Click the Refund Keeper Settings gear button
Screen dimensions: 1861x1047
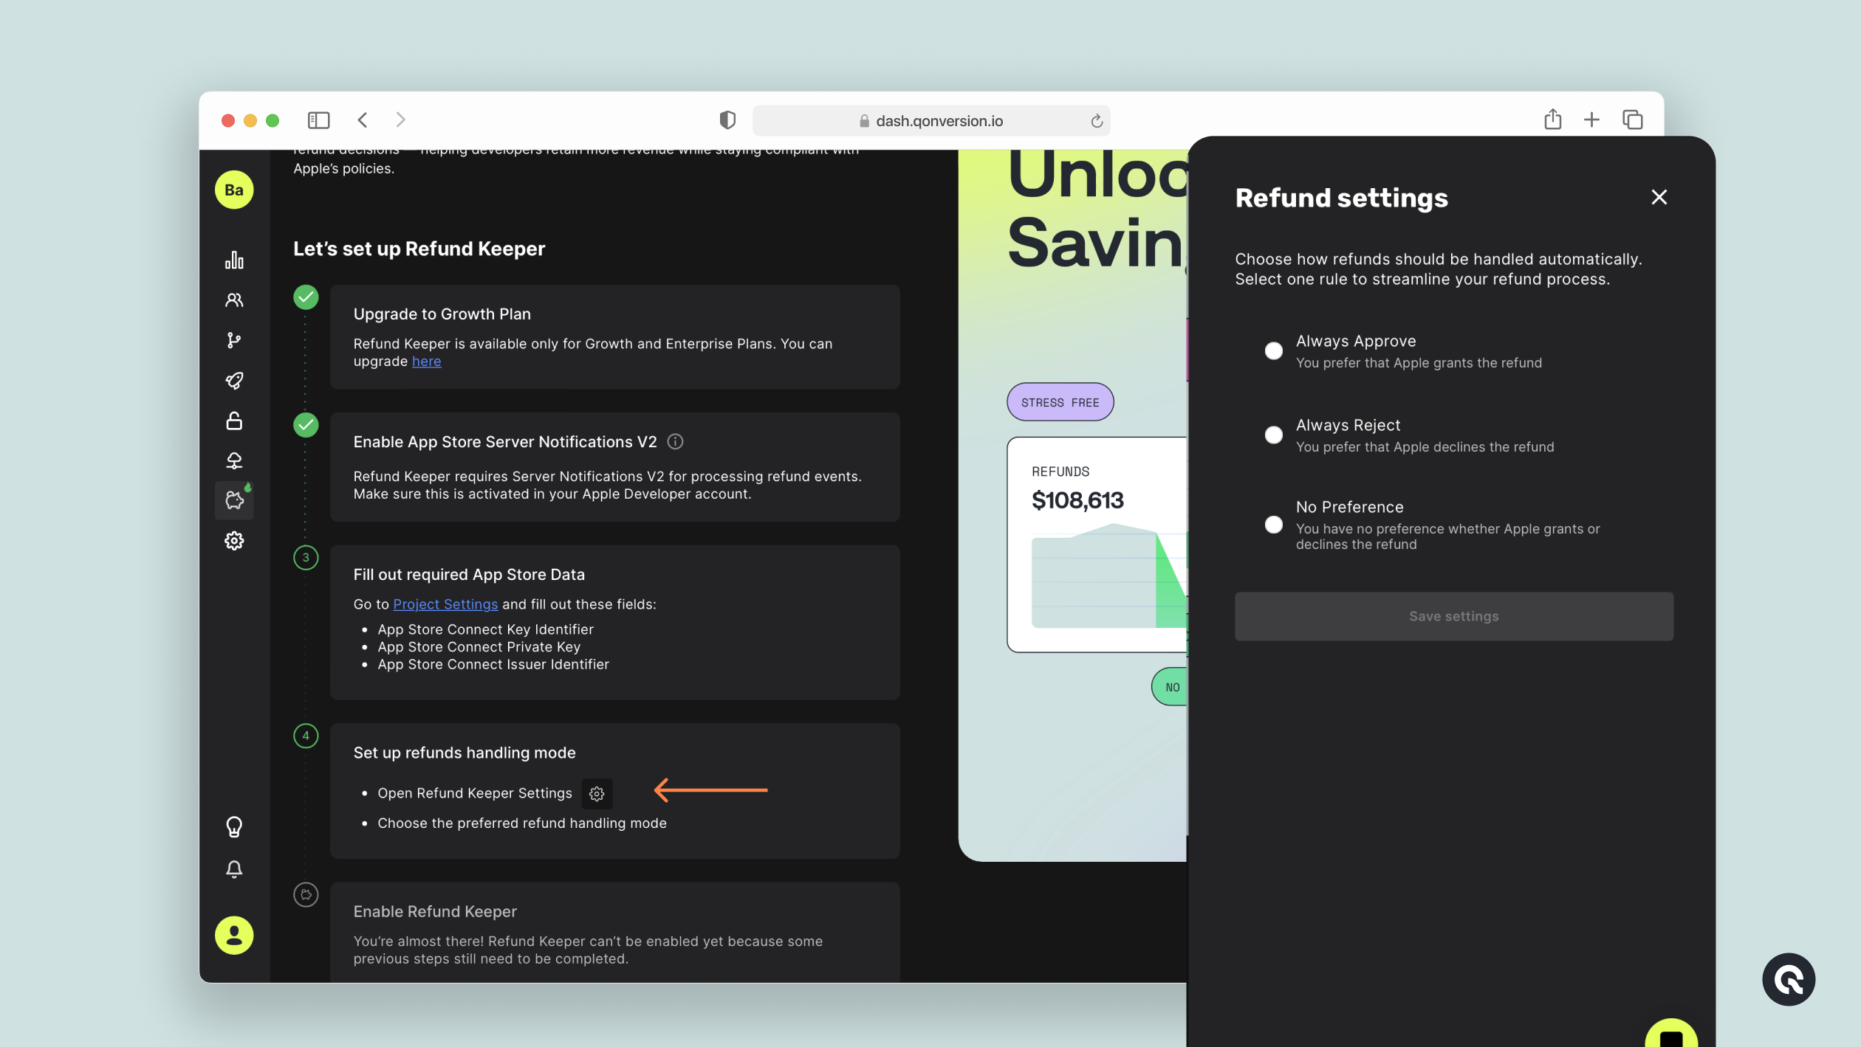pos(597,794)
